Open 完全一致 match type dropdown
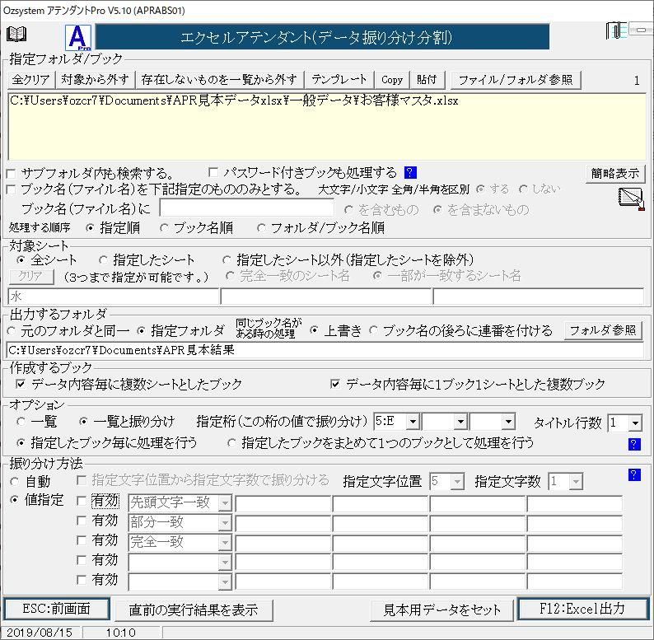This screenshot has width=654, height=640. (225, 542)
